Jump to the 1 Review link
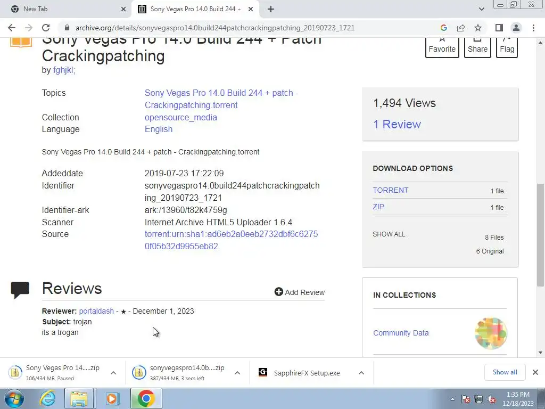The image size is (545, 409). (397, 124)
